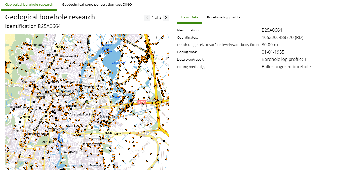Click the Europawijk neighborhood label

[x=71, y=152]
